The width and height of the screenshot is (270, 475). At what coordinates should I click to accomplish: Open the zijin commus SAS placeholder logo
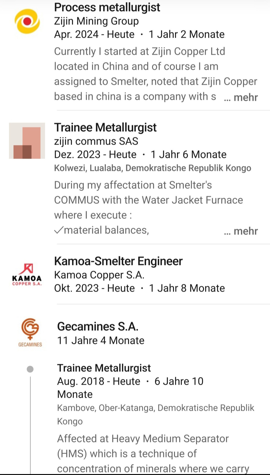click(27, 141)
